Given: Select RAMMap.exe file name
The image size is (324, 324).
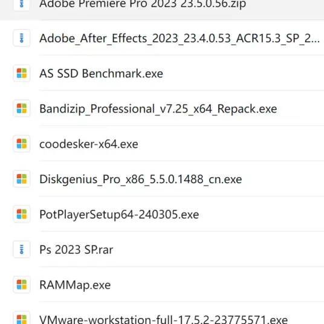Looking at the screenshot, I should pos(75,285).
